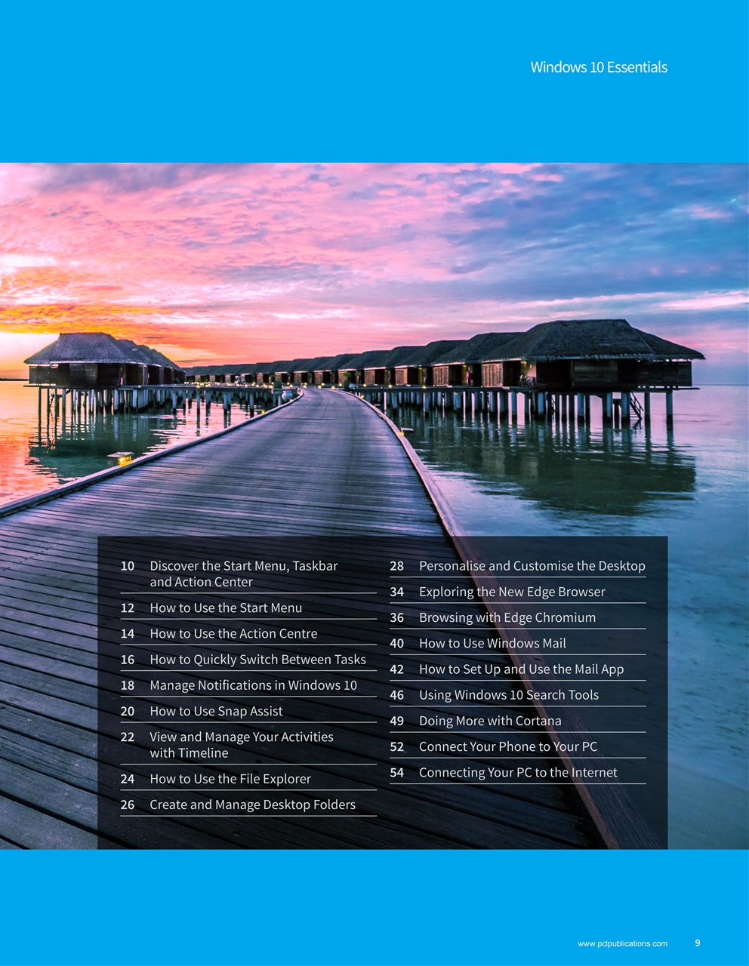The image size is (749, 966).
Task: Open 'How to Use the Start Menu' entry
Action: pos(226,608)
